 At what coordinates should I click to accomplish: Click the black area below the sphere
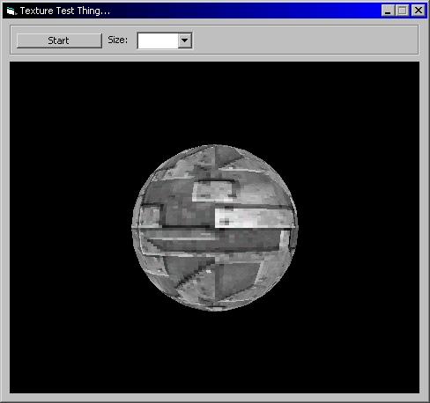pyautogui.click(x=215, y=352)
